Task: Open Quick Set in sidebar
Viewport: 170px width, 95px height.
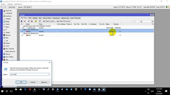Action: (x=8, y=11)
